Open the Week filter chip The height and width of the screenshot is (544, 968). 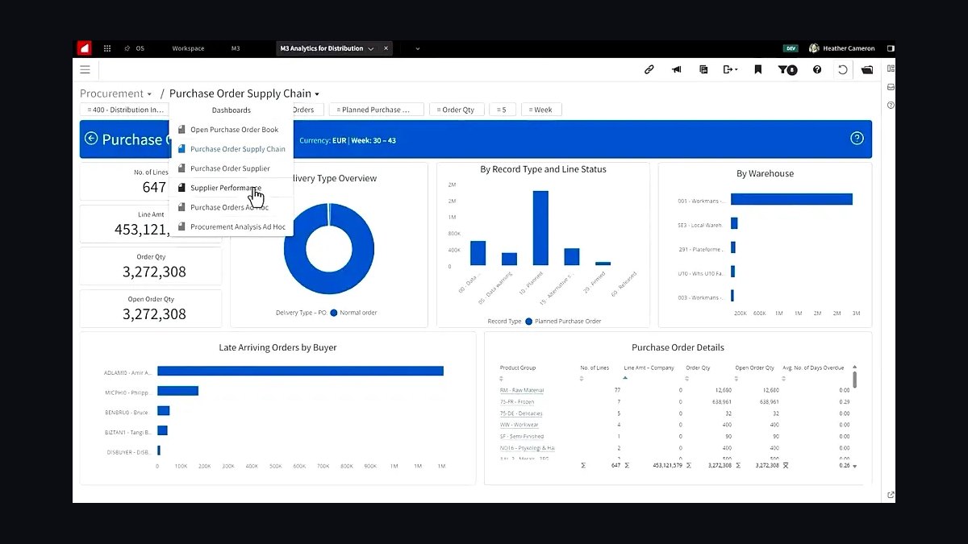541,110
